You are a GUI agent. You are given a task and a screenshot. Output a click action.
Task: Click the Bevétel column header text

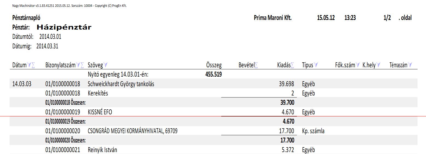coord(246,65)
